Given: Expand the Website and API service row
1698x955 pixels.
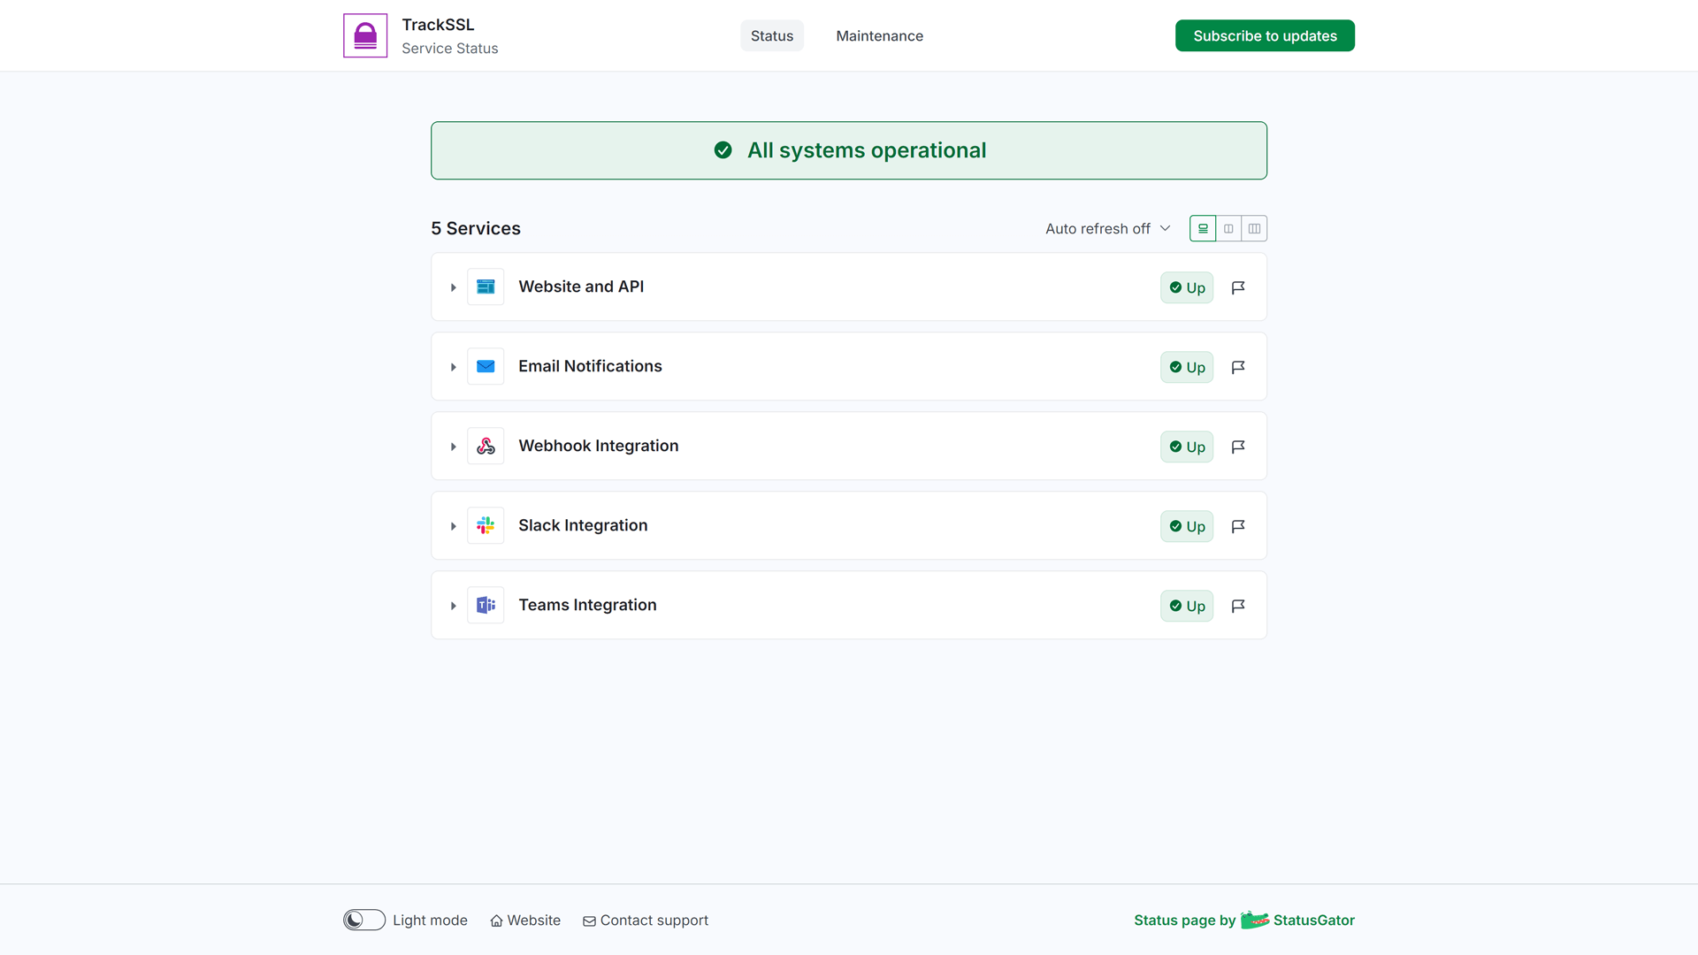Looking at the screenshot, I should (x=454, y=287).
